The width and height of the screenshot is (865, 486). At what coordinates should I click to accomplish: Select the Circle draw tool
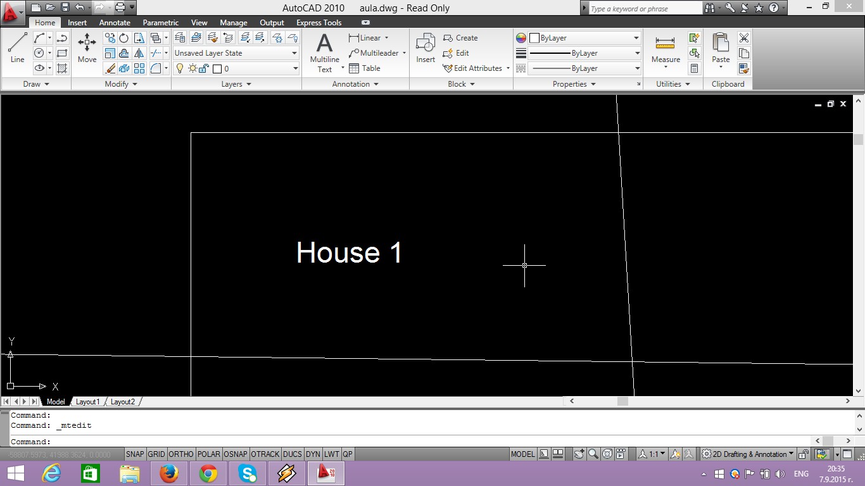pyautogui.click(x=39, y=53)
